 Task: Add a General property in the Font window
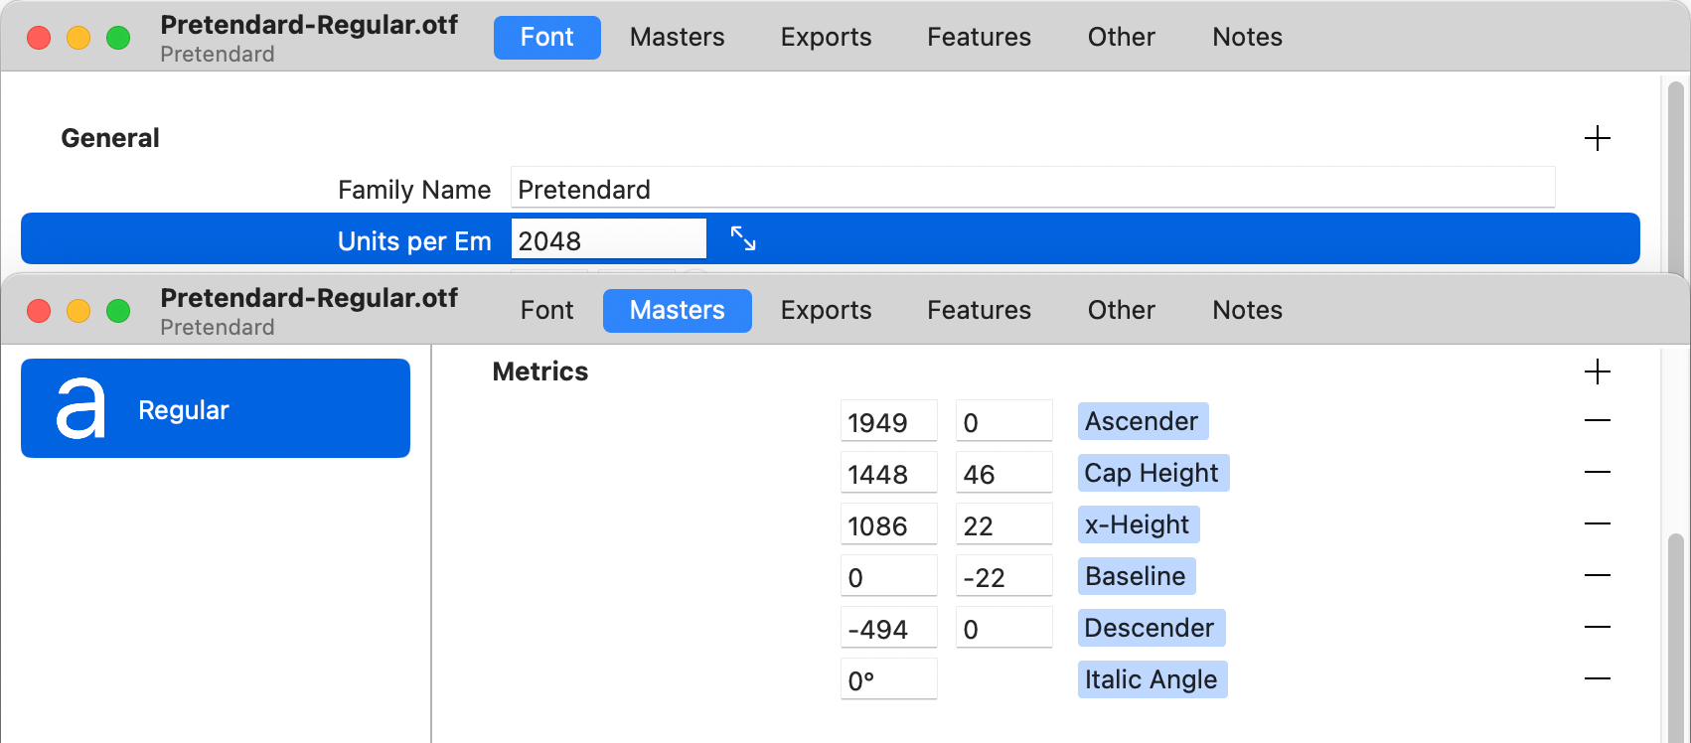tap(1597, 138)
